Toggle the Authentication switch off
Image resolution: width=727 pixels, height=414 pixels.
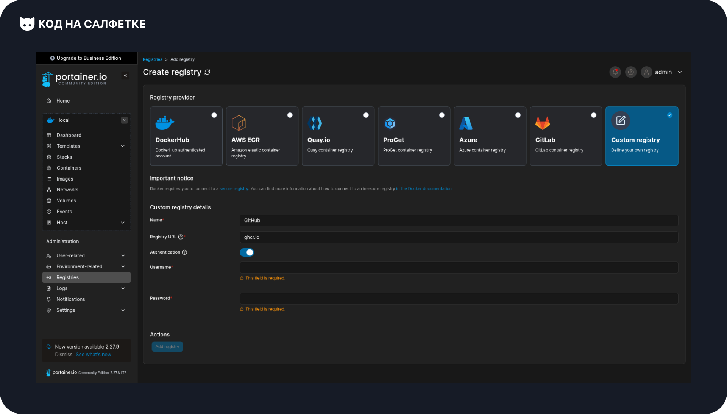tap(247, 252)
